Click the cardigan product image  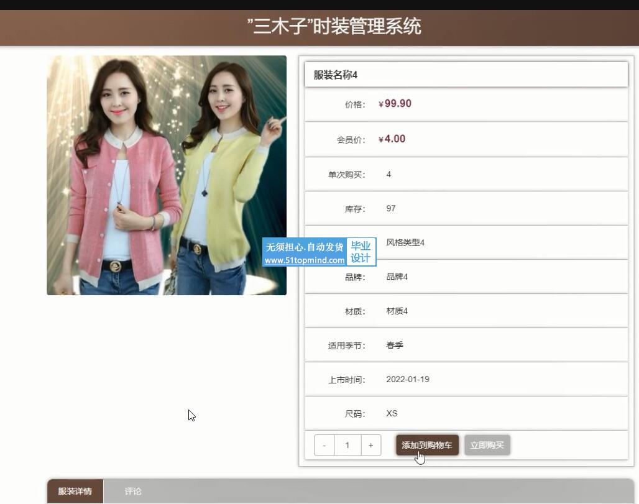[x=166, y=175]
